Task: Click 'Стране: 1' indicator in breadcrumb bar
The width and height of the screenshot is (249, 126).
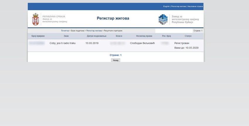Action: point(198,31)
